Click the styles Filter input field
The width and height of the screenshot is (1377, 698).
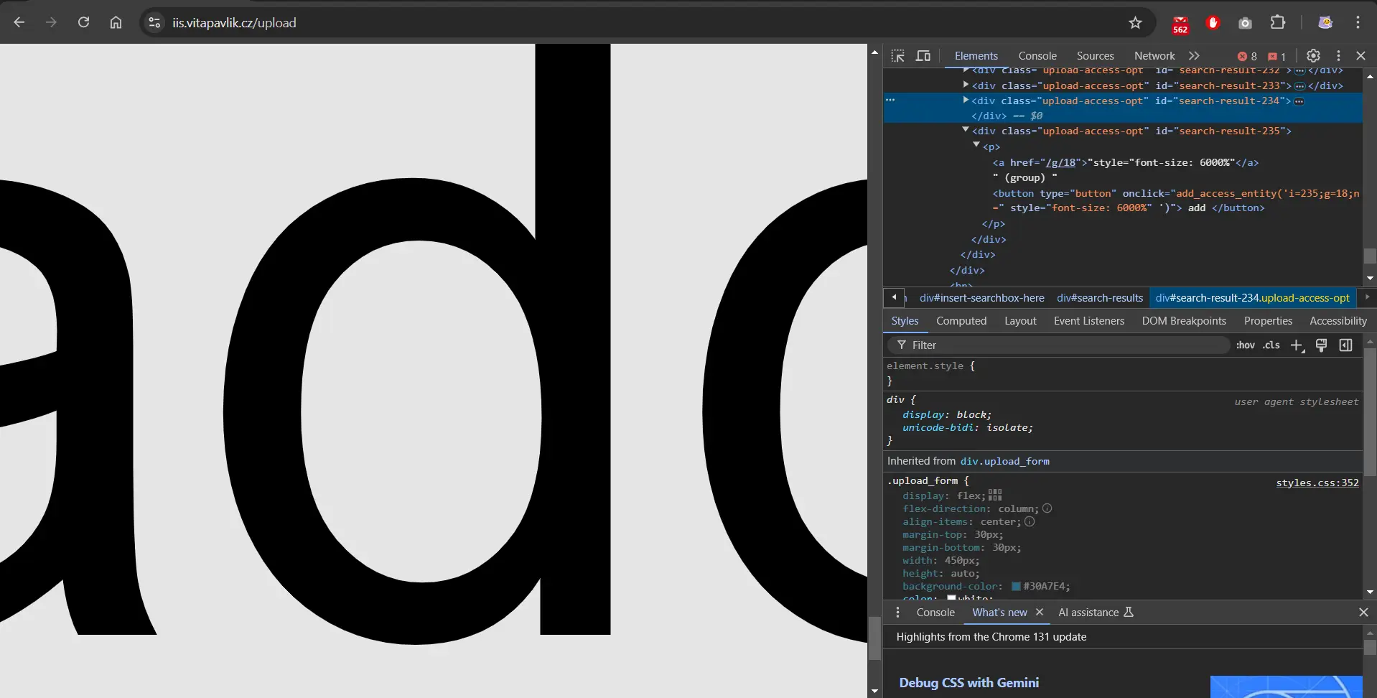point(1063,345)
